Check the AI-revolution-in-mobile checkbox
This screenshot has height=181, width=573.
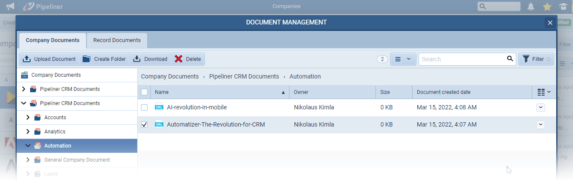[x=145, y=107]
